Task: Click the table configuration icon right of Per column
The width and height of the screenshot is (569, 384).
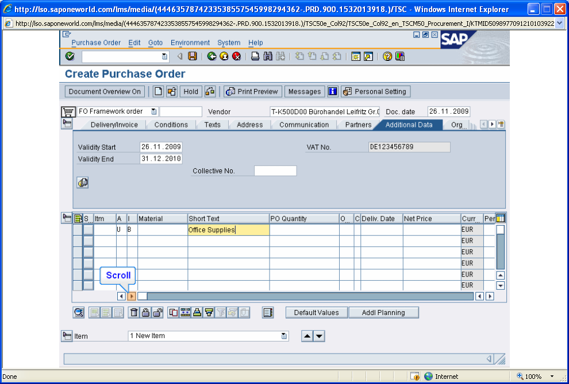Action: coord(501,219)
